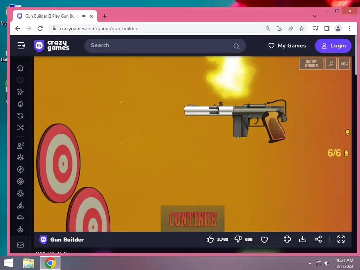Open taskbar volume control
This screenshot has height=270, width=360.
click(327, 263)
